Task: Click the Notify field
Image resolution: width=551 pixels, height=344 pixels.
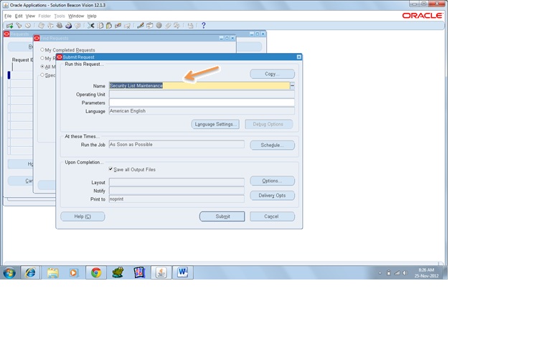Action: click(x=176, y=191)
